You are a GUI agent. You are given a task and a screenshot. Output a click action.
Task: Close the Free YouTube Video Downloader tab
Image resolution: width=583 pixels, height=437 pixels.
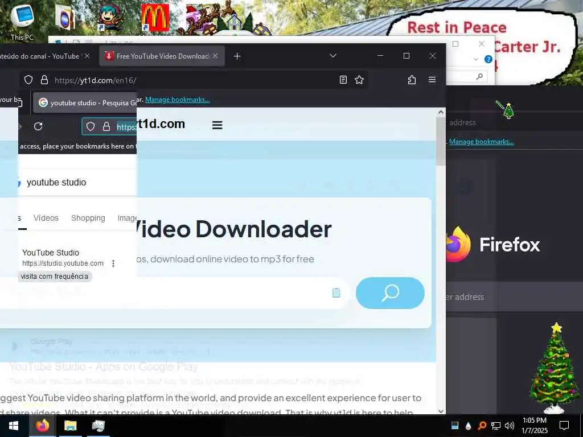pyautogui.click(x=215, y=56)
